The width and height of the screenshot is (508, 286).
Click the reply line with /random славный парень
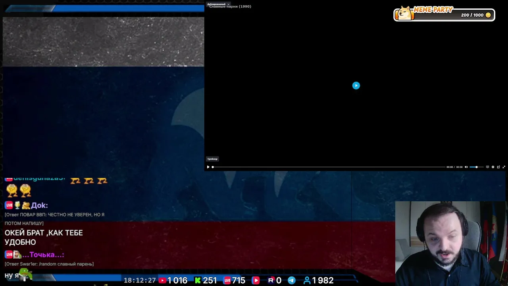pyautogui.click(x=49, y=264)
